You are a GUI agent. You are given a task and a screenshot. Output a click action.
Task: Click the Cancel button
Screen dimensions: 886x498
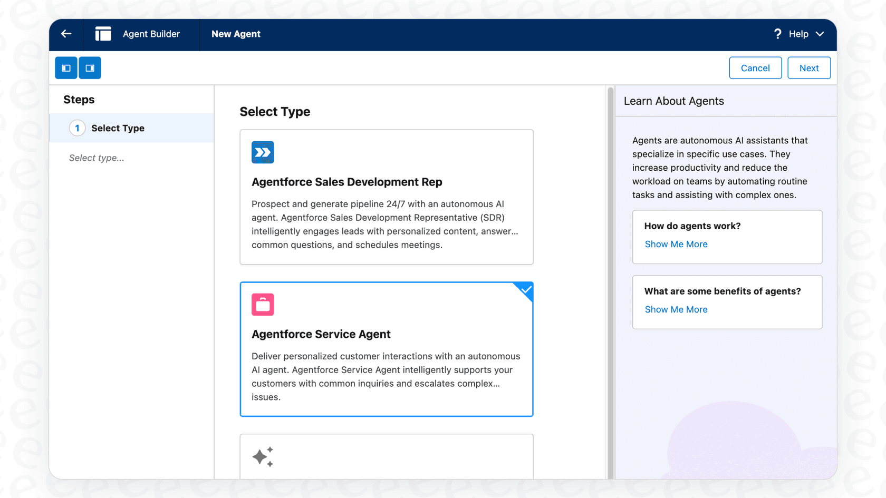(x=755, y=67)
